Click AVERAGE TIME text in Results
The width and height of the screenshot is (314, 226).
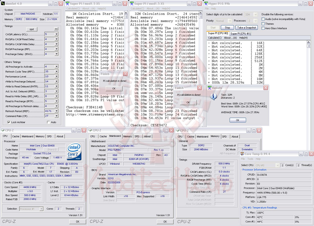[240, 112]
